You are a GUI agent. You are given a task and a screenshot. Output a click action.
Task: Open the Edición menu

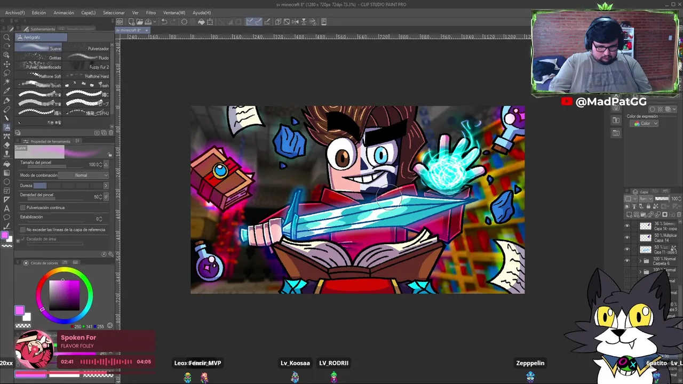click(x=38, y=12)
